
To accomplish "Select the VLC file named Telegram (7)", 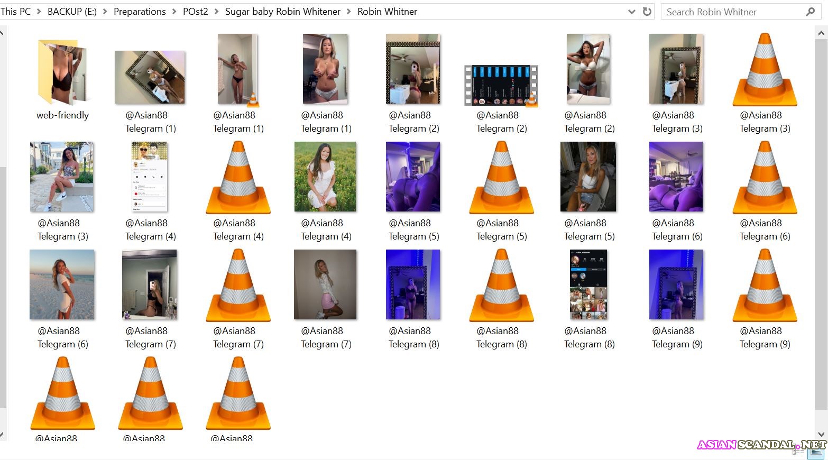I will tap(238, 285).
